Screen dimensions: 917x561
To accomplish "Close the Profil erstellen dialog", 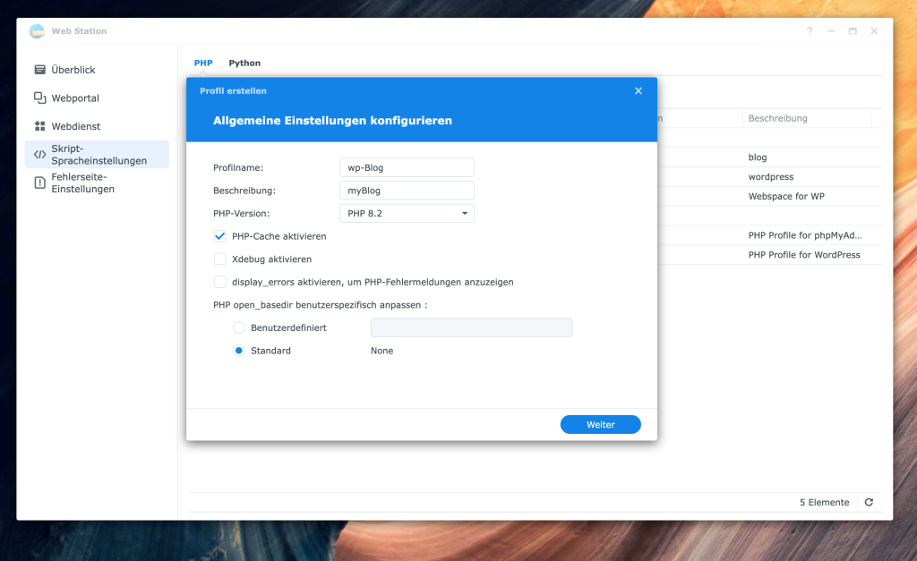I will click(x=638, y=91).
